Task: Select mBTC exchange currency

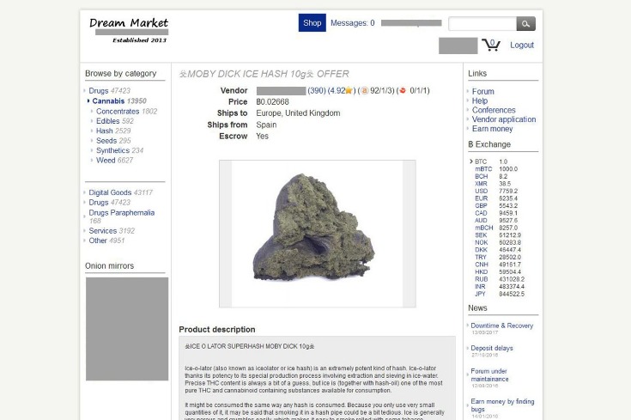Action: pyautogui.click(x=483, y=169)
